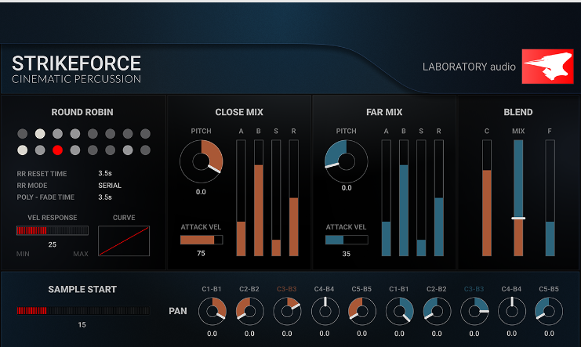The width and height of the screenshot is (581, 347).
Task: Click the Close Mix pitch value 0.0
Action: click(x=201, y=192)
